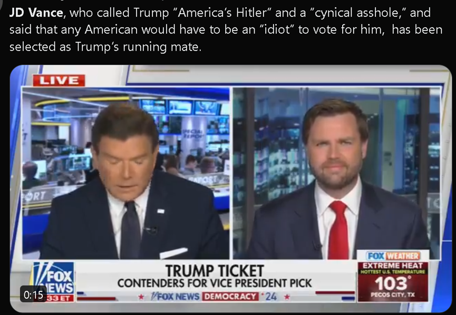
Task: Click the left red star in Democracy banner
Action: (x=141, y=297)
